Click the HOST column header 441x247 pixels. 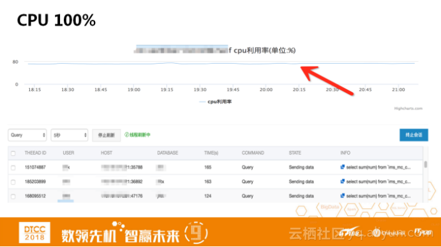107,153
